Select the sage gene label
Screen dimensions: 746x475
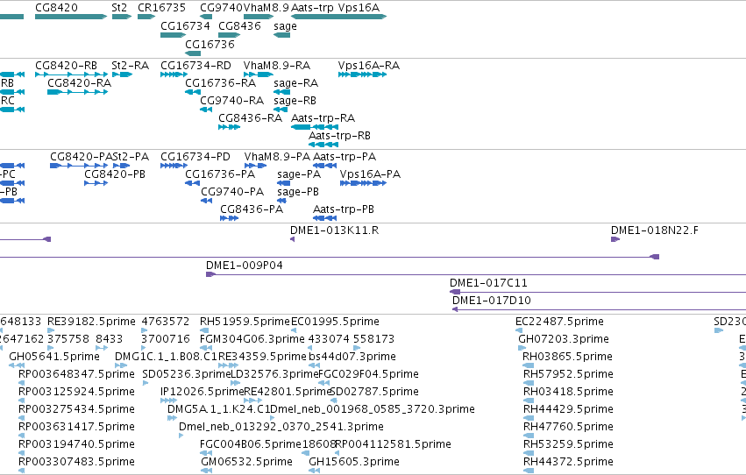pos(285,26)
